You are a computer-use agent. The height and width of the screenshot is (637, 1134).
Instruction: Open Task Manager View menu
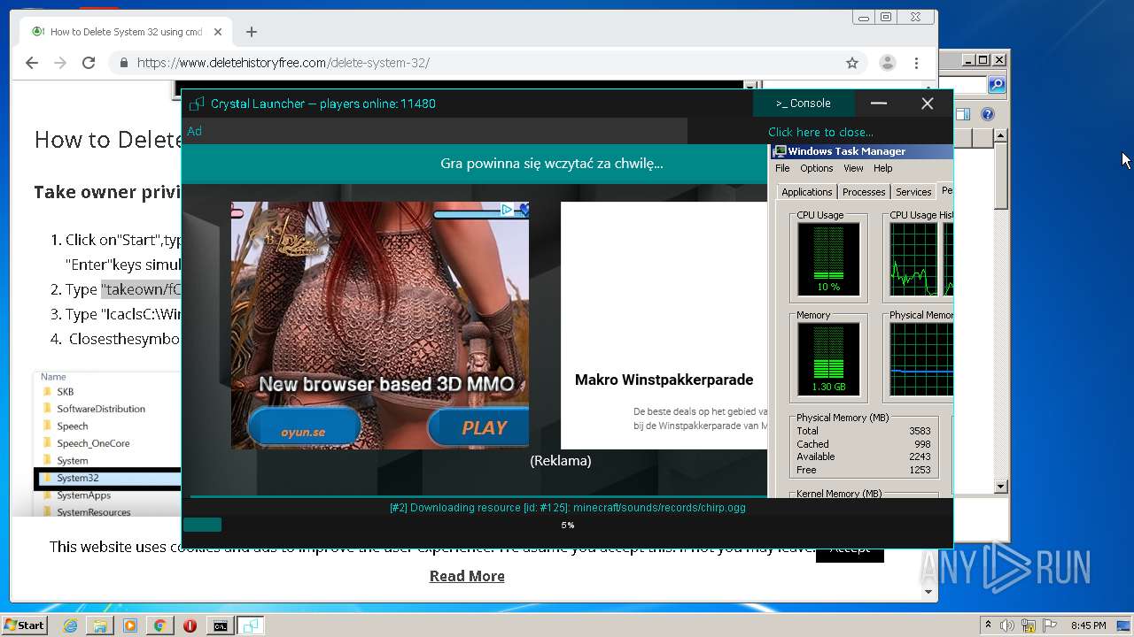(x=853, y=168)
